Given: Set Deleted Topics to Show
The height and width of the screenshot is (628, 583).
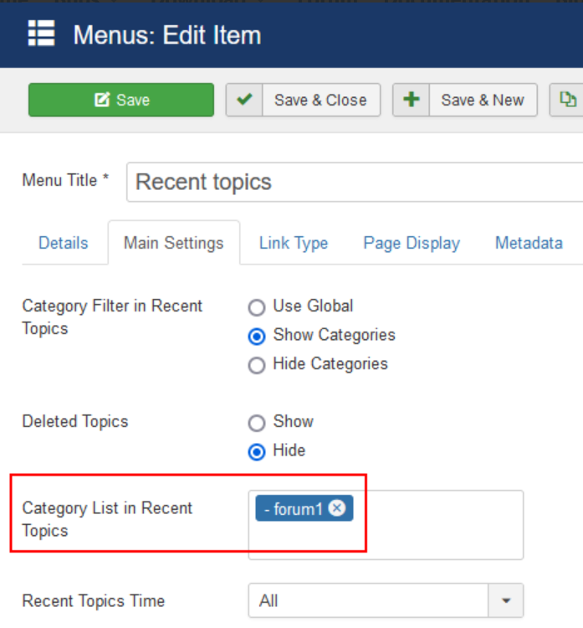Looking at the screenshot, I should coord(258,423).
